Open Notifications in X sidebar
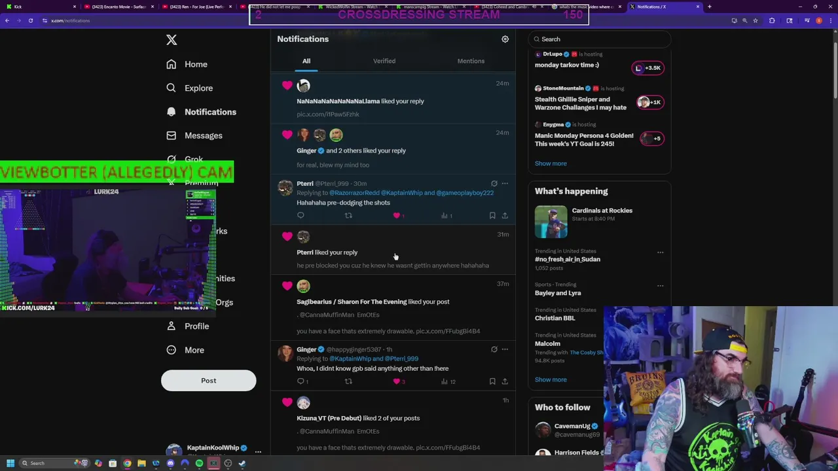 (x=201, y=112)
